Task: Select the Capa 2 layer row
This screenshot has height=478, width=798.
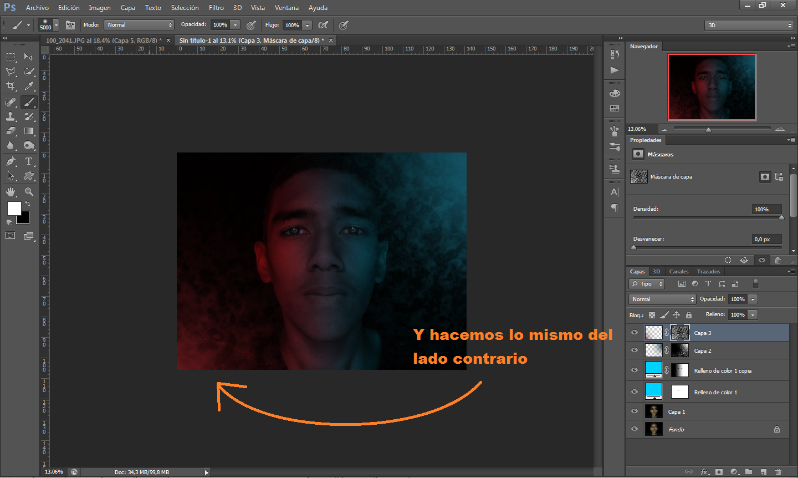Action: [708, 350]
